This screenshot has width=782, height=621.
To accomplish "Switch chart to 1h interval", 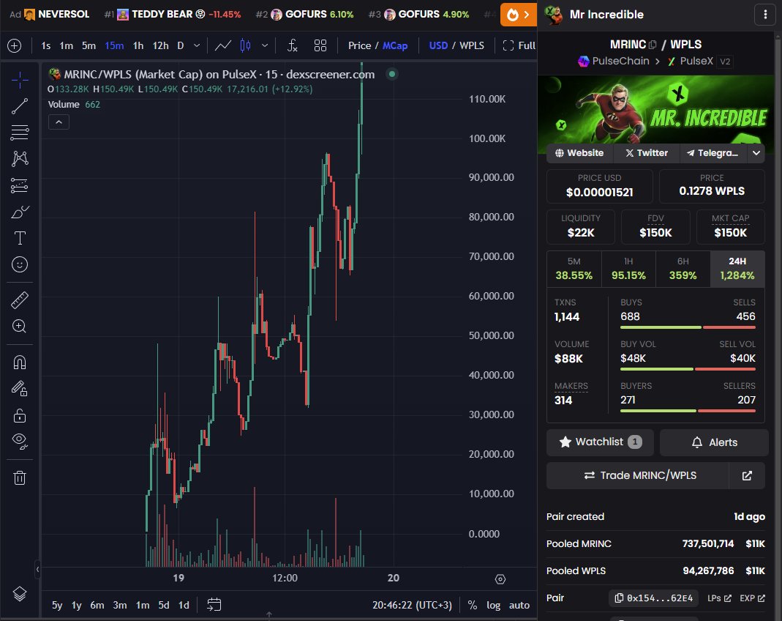I will 138,46.
